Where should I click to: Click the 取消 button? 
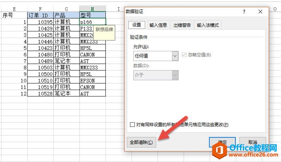click(x=253, y=142)
